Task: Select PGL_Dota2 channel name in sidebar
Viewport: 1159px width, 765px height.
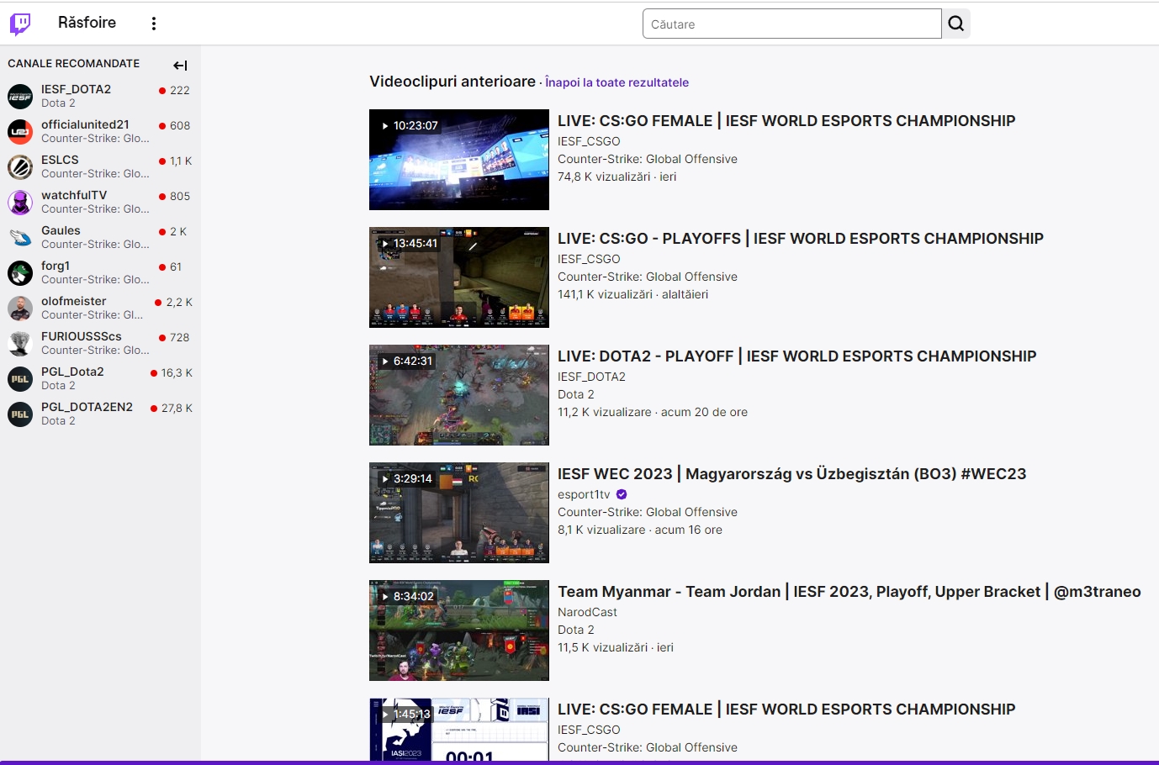Action: (x=72, y=372)
